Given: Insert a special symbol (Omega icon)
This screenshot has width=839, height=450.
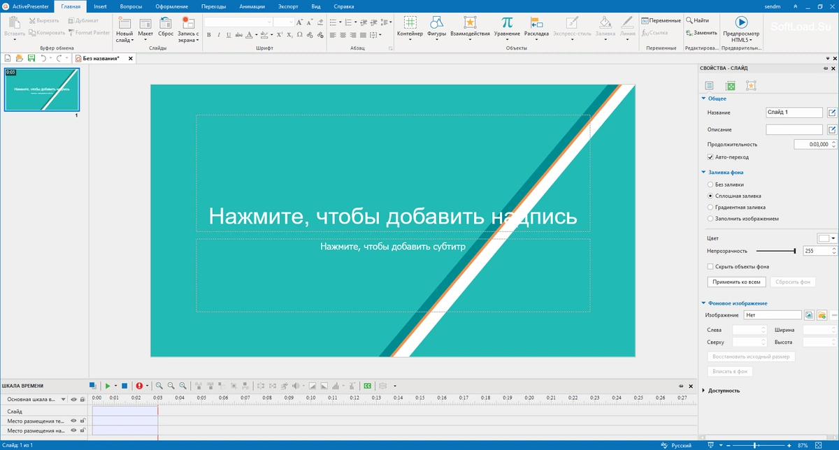Looking at the screenshot, I should click(x=299, y=34).
